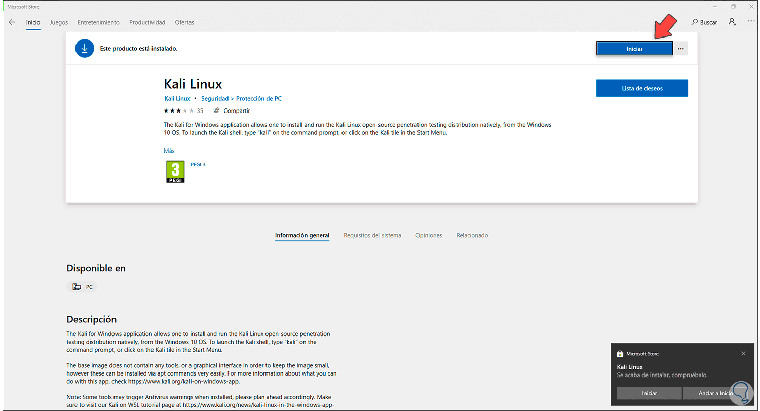Open the Entretenimiento tab
The height and width of the screenshot is (411, 760).
pyautogui.click(x=98, y=22)
